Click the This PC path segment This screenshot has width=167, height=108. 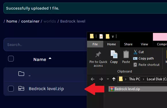coord(135,79)
